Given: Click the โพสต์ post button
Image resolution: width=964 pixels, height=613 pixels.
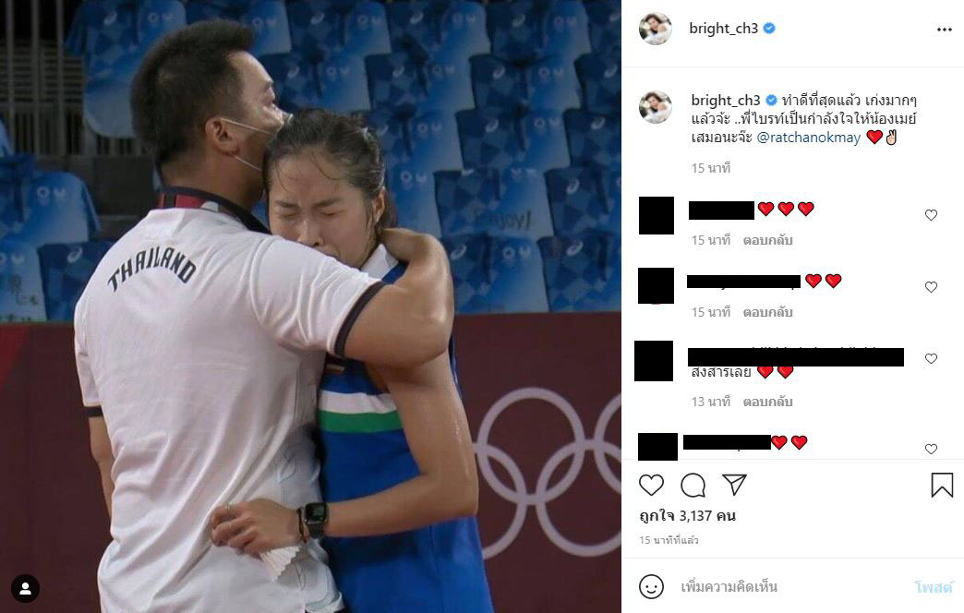Looking at the screenshot, I should click(x=933, y=587).
